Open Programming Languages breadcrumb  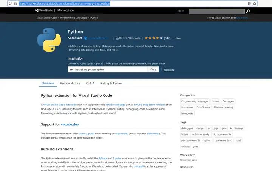(74, 18)
